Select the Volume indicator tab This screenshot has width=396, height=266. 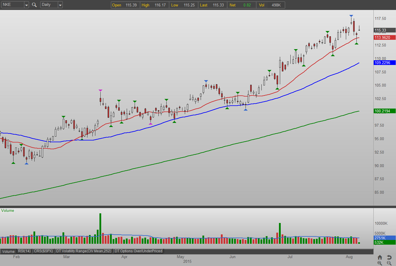(x=9, y=251)
